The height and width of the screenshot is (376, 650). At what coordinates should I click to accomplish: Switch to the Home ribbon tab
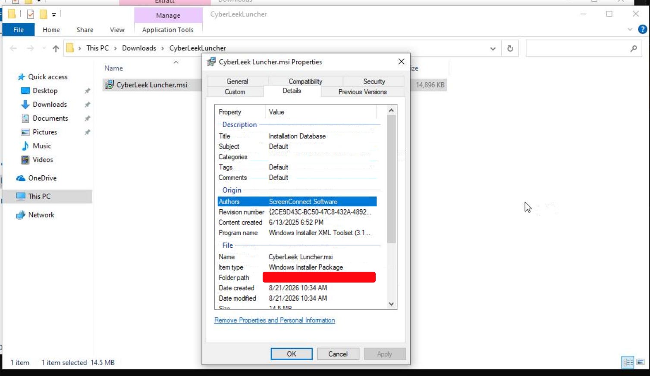[51, 30]
